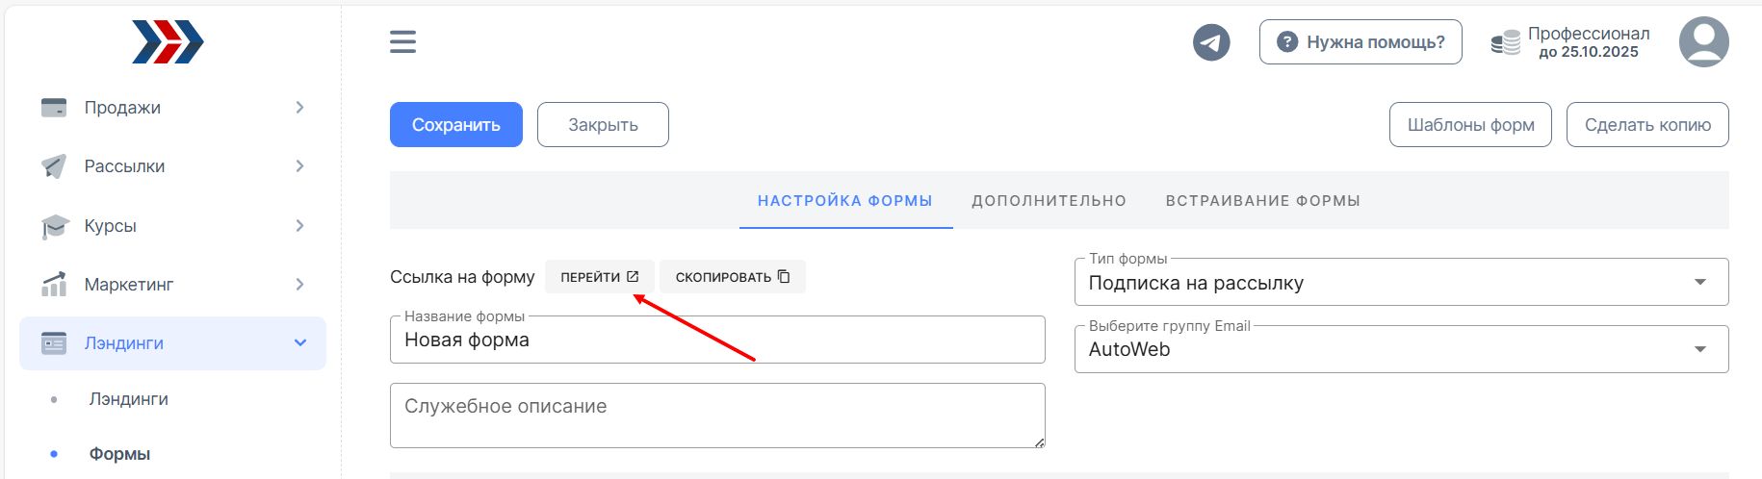Click the coins tariff icon
The width and height of the screenshot is (1762, 479).
pos(1505,41)
